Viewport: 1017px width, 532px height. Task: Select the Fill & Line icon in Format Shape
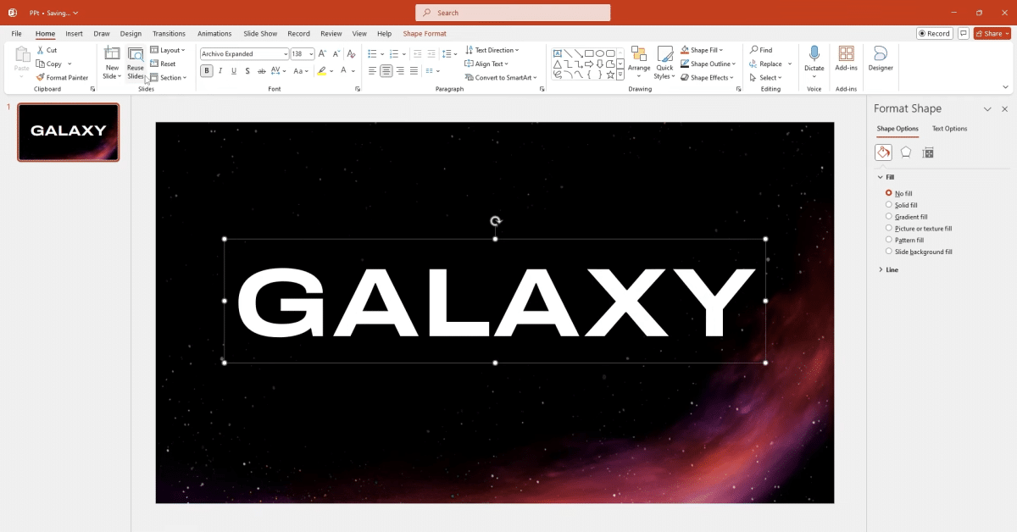click(883, 152)
